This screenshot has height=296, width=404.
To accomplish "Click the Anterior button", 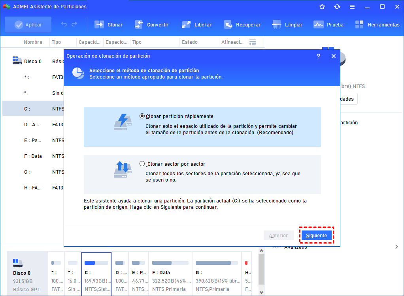I will [x=278, y=235].
